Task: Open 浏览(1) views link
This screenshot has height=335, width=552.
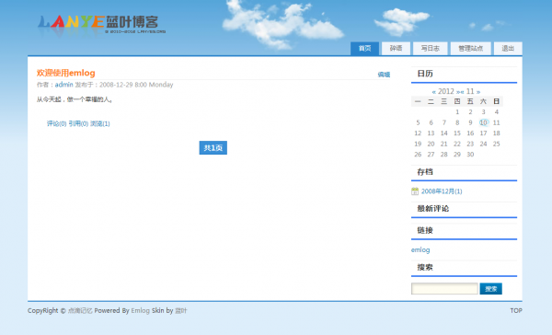Action: pyautogui.click(x=100, y=123)
